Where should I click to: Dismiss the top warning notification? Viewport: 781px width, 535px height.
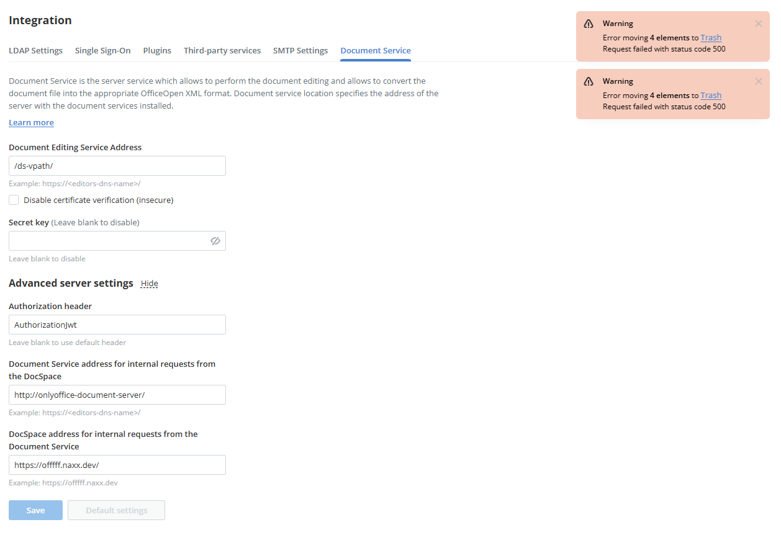(758, 24)
